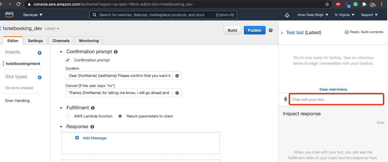Open settings gear for Confirm prompt
This screenshot has width=388, height=162.
point(178,75)
